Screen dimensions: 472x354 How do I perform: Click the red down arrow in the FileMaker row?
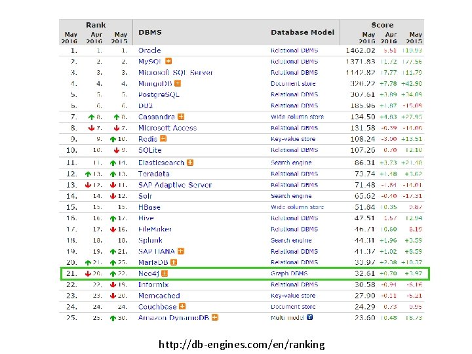click(x=113, y=229)
